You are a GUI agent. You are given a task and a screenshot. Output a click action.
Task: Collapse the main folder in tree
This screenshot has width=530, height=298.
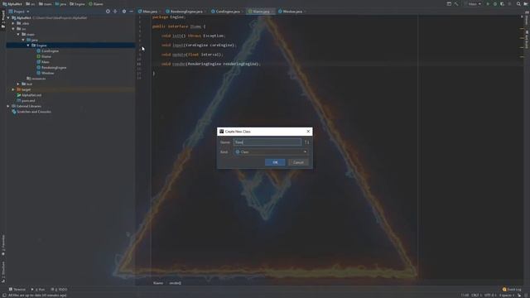pyautogui.click(x=18, y=35)
